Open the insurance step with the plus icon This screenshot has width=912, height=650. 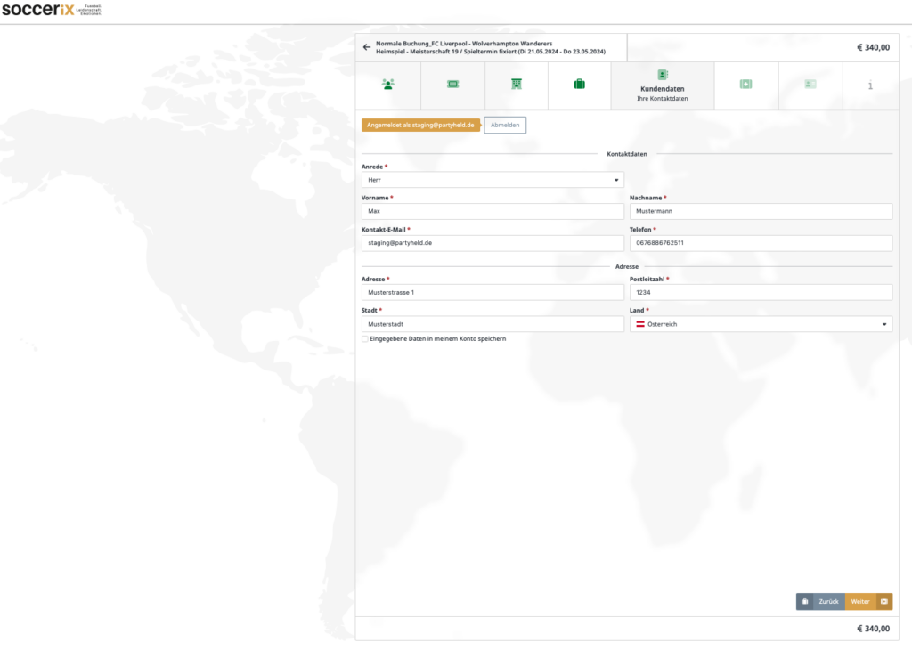point(746,85)
